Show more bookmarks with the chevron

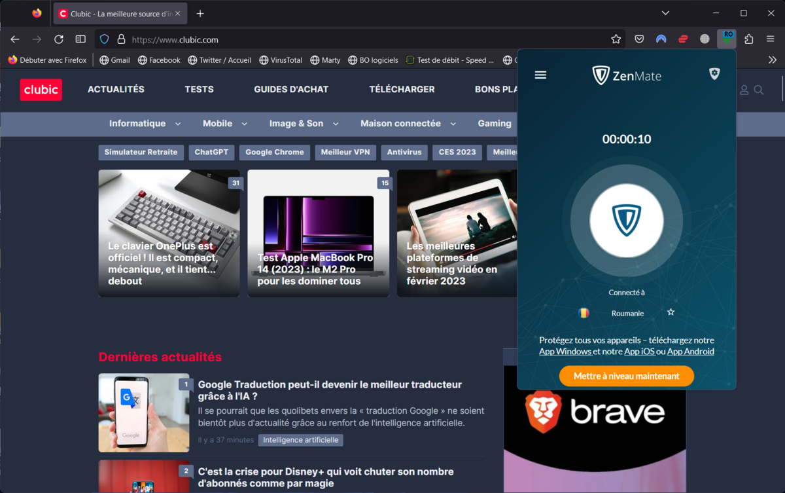(x=773, y=60)
